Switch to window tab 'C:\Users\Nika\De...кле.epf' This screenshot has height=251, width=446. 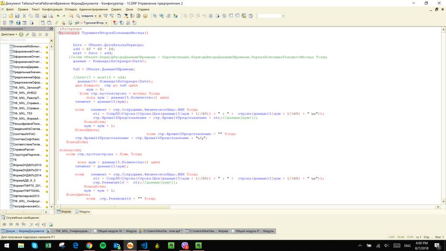[161, 231]
